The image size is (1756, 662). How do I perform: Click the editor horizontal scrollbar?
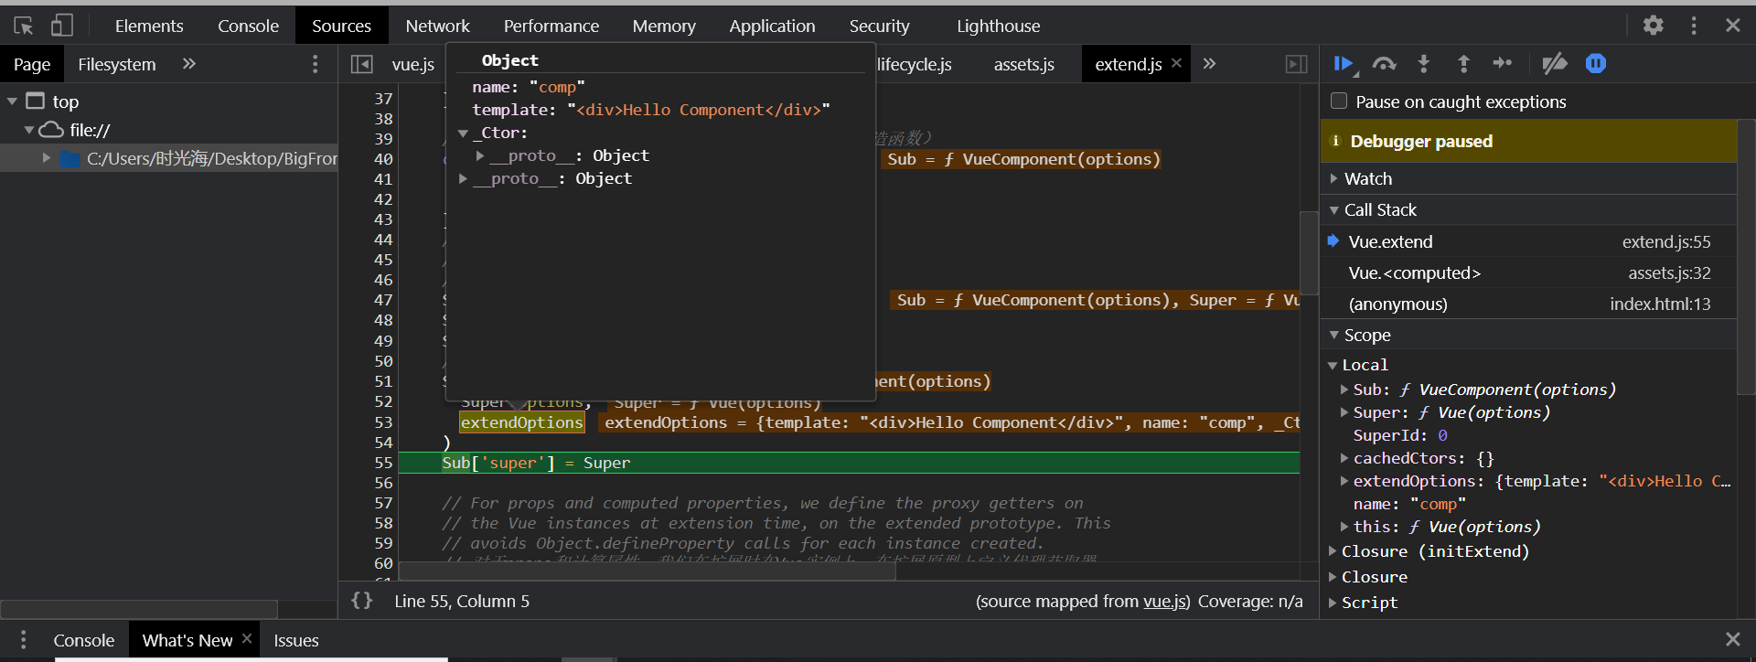point(647,571)
